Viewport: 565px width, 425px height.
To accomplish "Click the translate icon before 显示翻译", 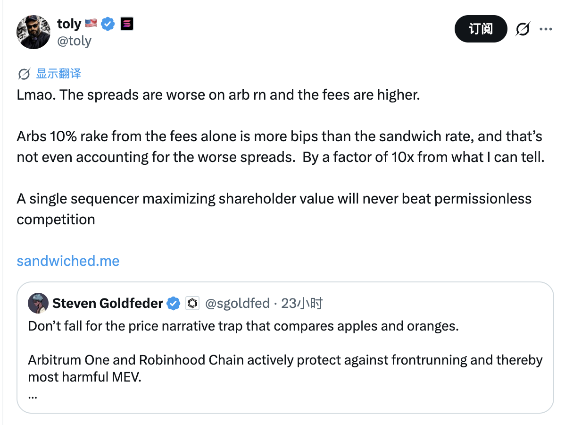I will tap(24, 74).
